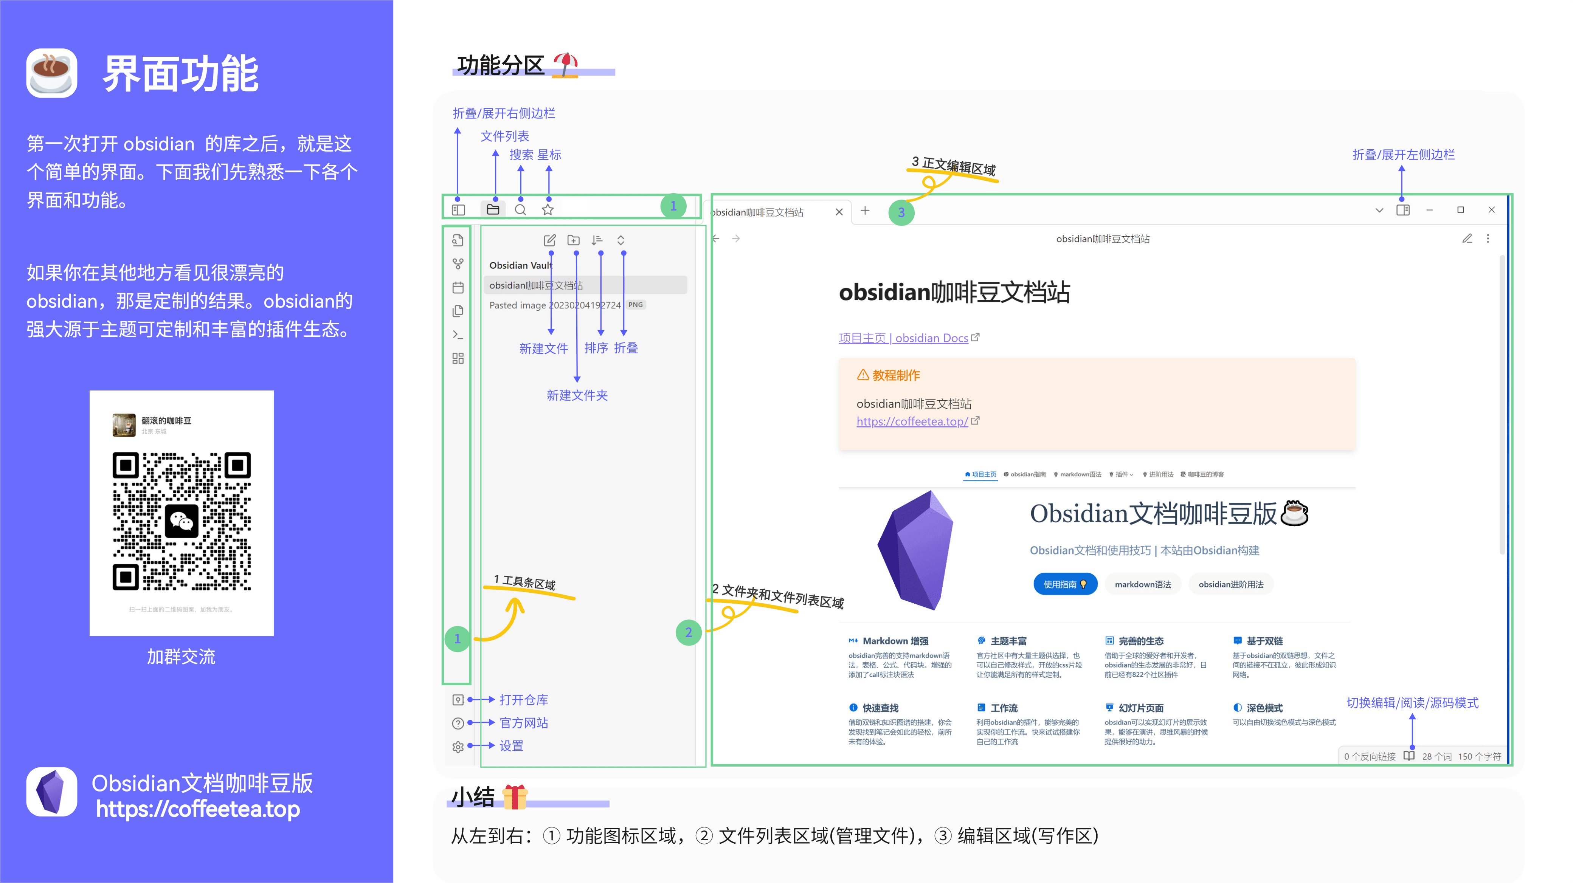Image resolution: width=1573 pixels, height=883 pixels.
Task: Click the markdown语法 pill button
Action: click(1142, 584)
